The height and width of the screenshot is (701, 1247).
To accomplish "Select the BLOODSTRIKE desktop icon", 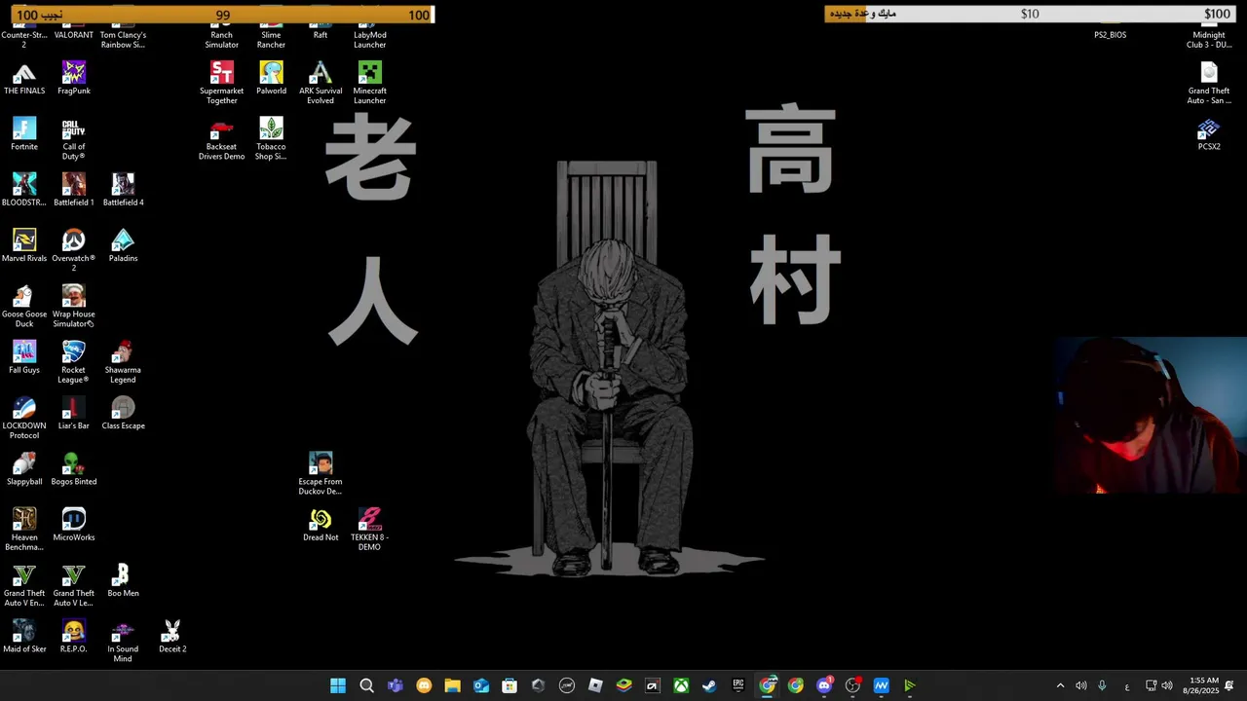I will pos(24,190).
